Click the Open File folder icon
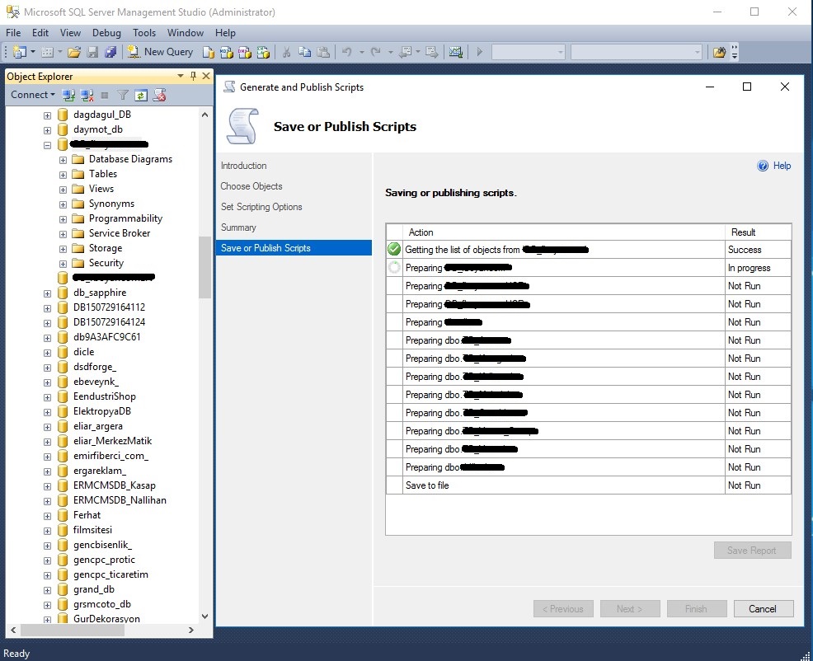Screen dimensions: 813x661 coord(74,52)
